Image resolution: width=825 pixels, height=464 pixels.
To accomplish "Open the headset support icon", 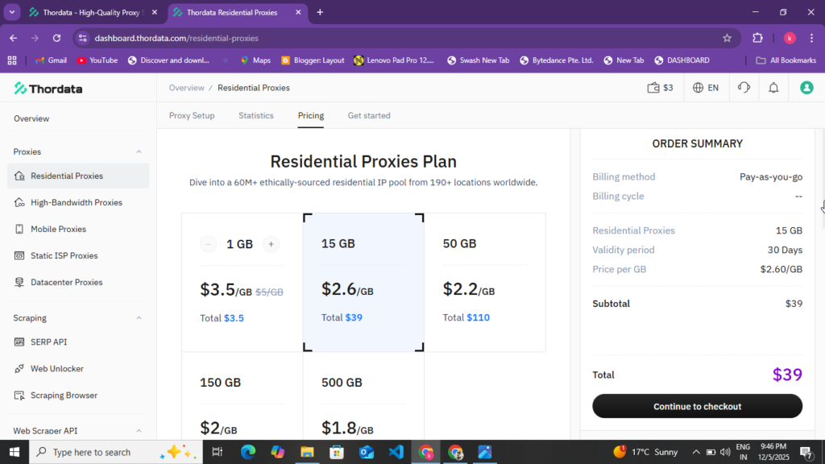I will pos(743,87).
